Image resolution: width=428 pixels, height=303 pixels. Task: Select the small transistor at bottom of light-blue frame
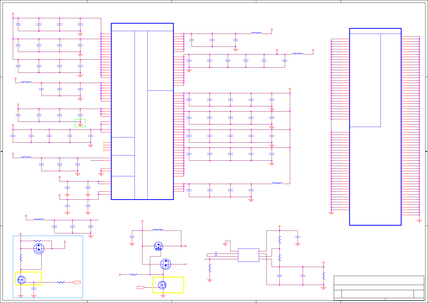(x=21, y=280)
